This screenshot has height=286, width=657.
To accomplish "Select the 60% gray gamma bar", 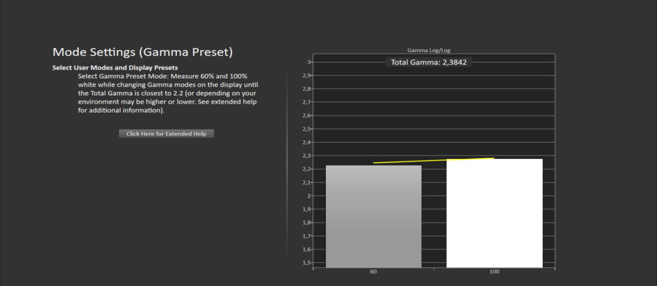I will [x=373, y=216].
